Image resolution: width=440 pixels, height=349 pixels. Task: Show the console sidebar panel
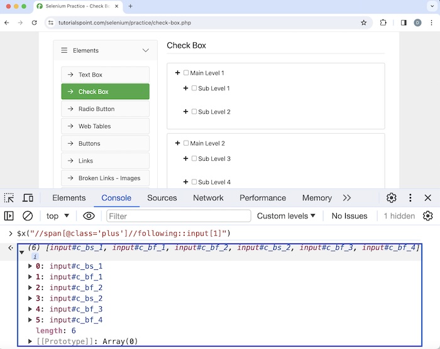(x=9, y=216)
